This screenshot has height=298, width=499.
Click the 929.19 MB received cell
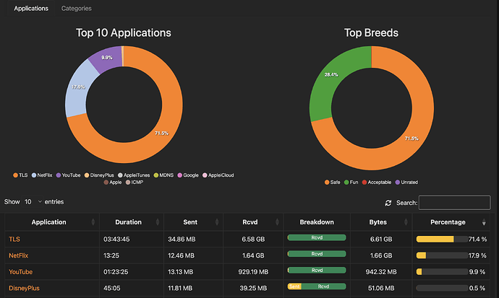(x=253, y=272)
